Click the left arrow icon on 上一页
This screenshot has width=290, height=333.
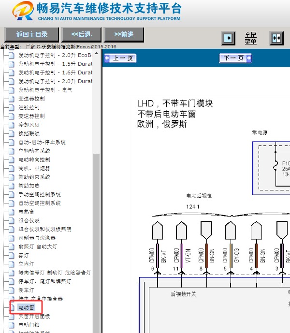point(107,58)
